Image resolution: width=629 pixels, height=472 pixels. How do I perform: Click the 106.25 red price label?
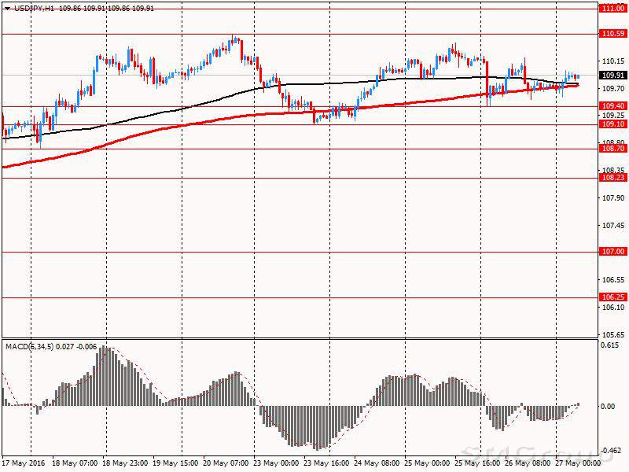pos(612,297)
